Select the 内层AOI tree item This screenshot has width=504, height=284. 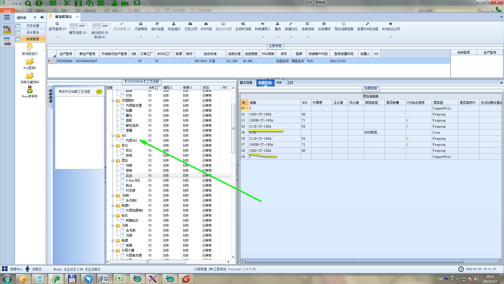(x=131, y=141)
